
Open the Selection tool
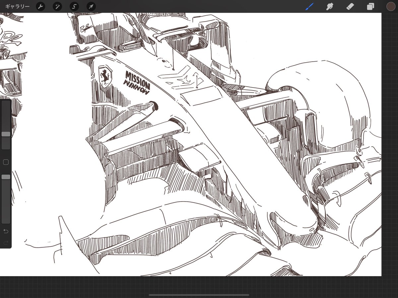74,6
